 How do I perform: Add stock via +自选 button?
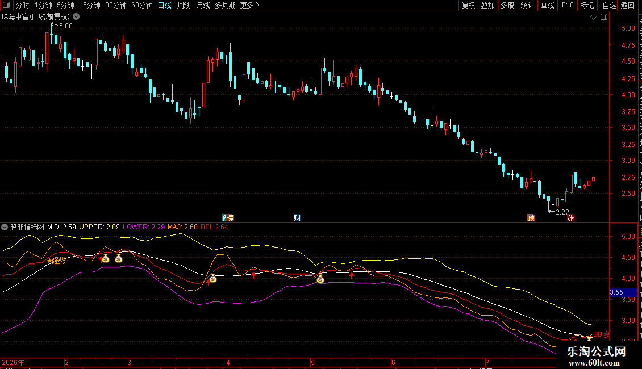click(x=607, y=5)
